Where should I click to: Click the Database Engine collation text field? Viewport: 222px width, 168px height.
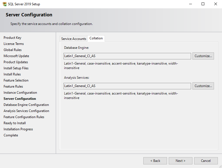coord(127,56)
